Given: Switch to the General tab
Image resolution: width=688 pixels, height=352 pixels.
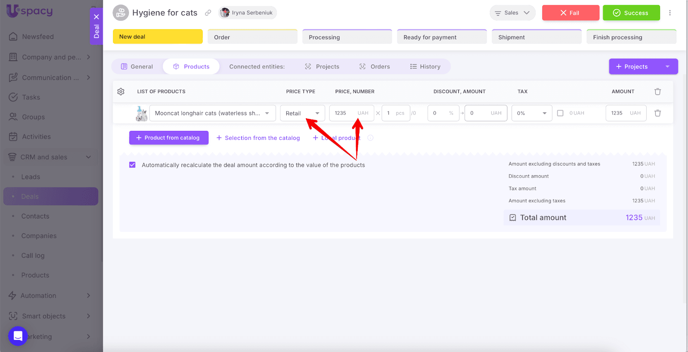Looking at the screenshot, I should click(137, 67).
